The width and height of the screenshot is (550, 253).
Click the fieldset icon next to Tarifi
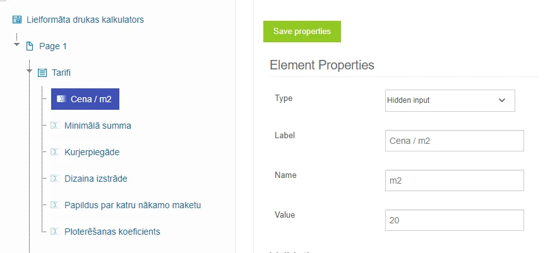coord(42,73)
